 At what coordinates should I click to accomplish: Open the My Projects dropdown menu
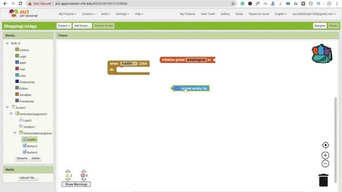pyautogui.click(x=67, y=14)
